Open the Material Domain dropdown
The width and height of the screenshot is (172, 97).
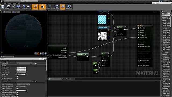[21, 68]
